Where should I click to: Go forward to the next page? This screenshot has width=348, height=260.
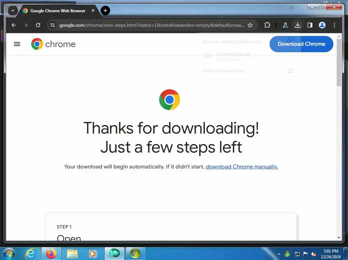coord(26,25)
